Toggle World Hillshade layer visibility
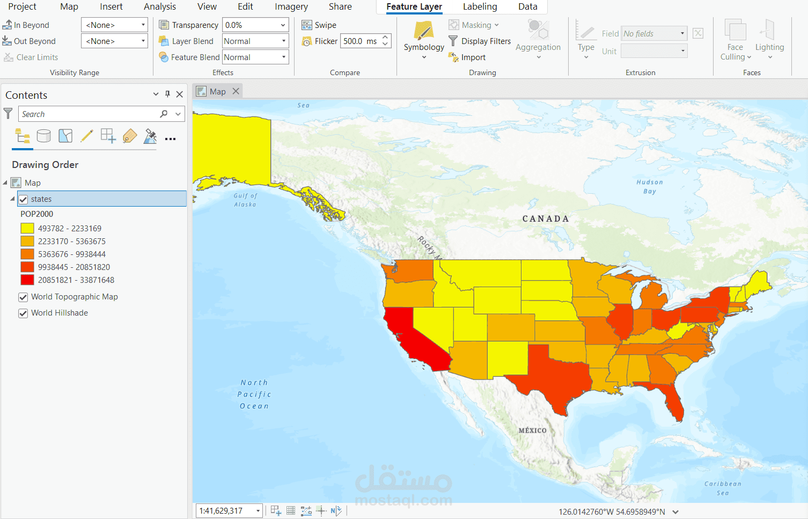Viewport: 808px width, 519px height. (x=23, y=313)
